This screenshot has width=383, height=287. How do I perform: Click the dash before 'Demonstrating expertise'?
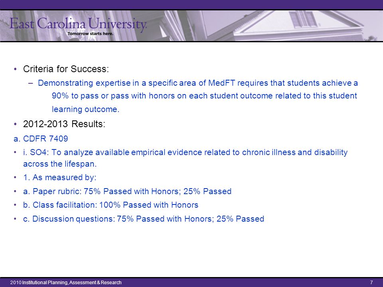click(31, 83)
